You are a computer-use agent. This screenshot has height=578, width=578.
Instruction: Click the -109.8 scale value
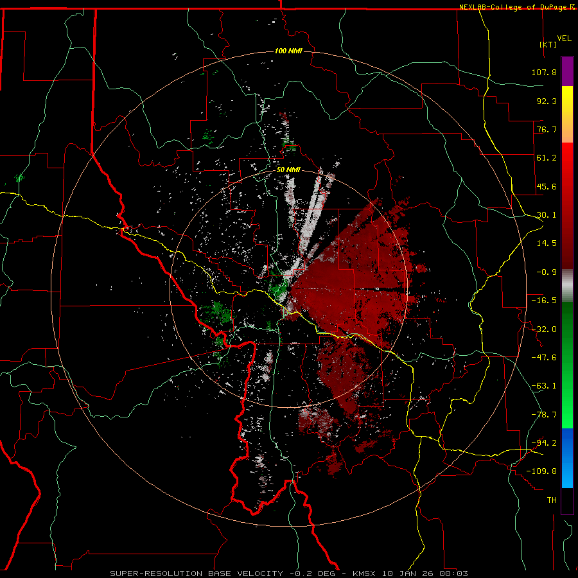(x=541, y=471)
